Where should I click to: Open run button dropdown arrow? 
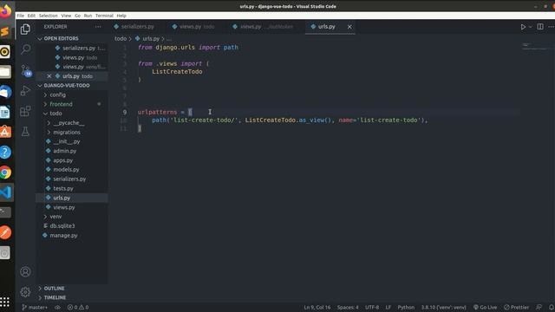click(x=530, y=27)
